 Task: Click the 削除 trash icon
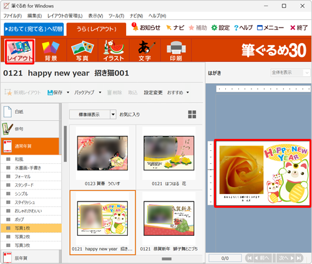114,93
